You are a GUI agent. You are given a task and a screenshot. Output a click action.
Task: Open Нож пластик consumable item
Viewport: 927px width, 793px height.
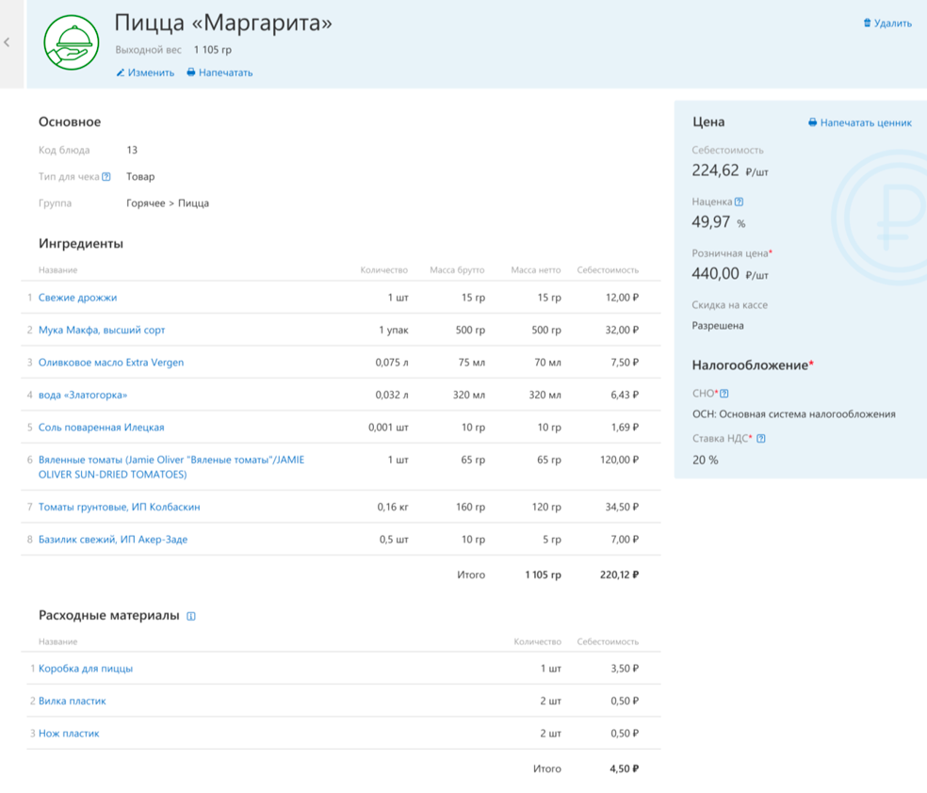pos(69,734)
